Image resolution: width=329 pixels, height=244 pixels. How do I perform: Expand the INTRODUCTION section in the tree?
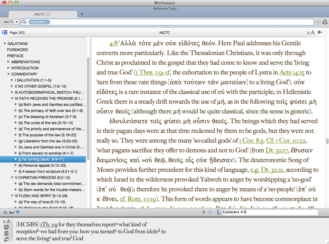[9, 68]
